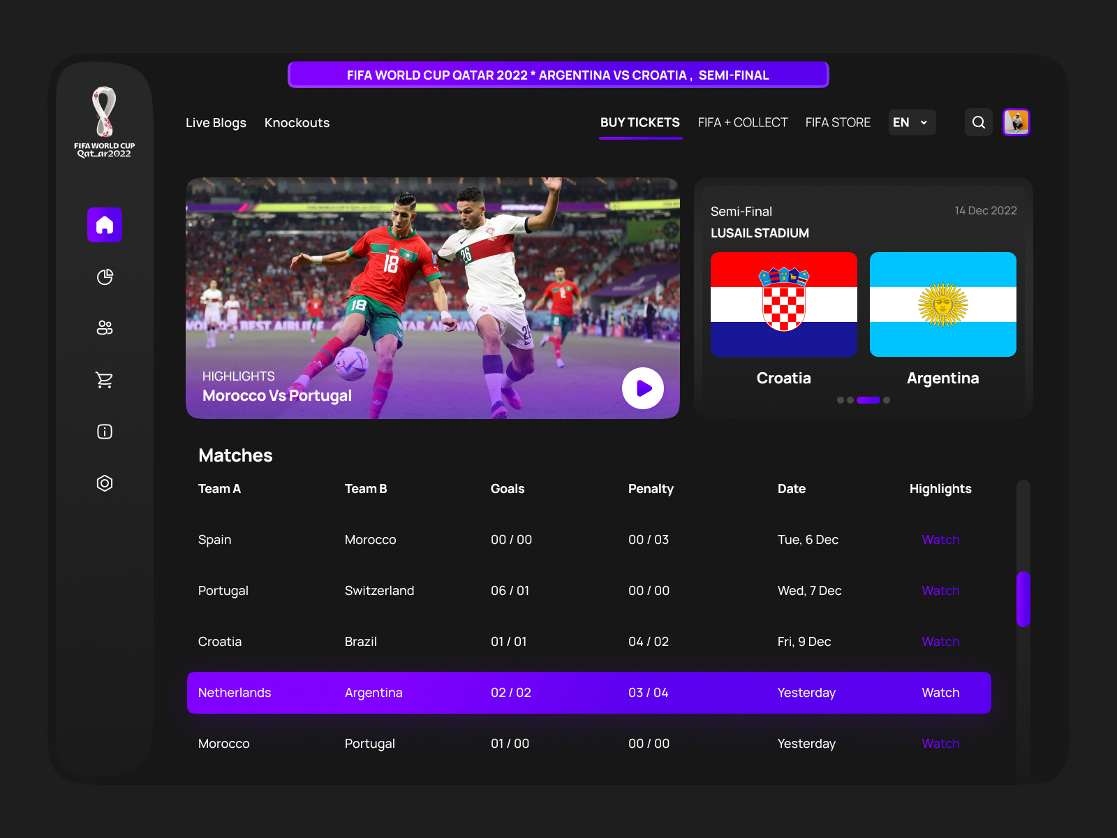Open the shopping cart icon

(x=105, y=379)
